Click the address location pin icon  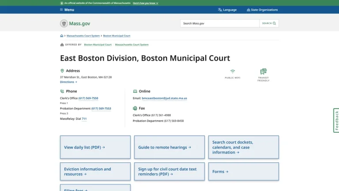click(62, 71)
